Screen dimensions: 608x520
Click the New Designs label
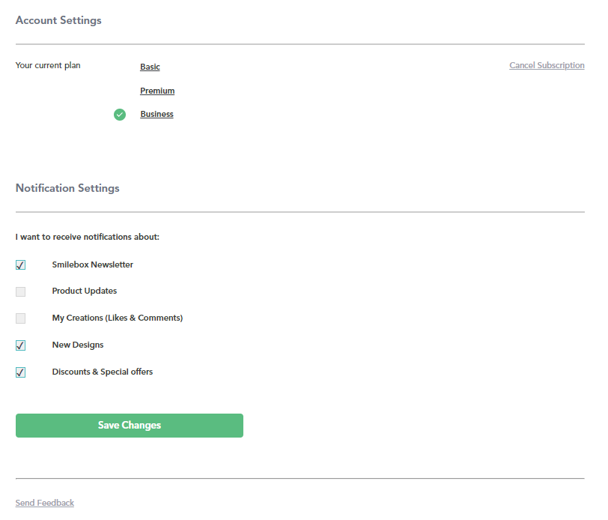[x=78, y=345]
